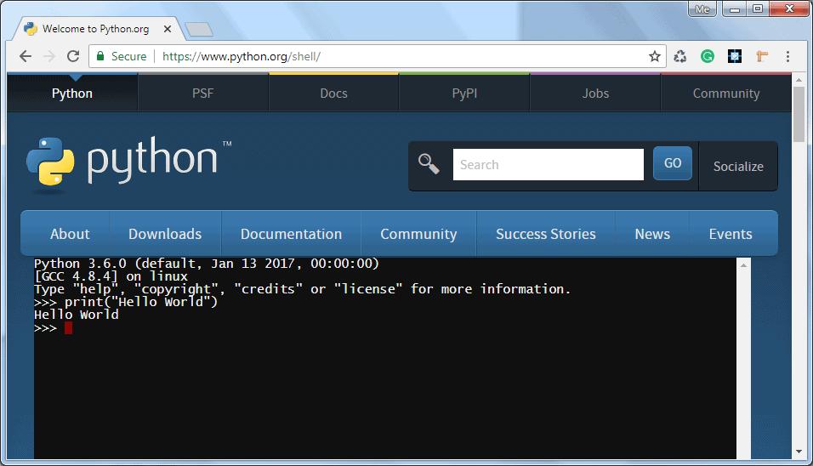The width and height of the screenshot is (813, 466).
Task: Click the magnifying glass search icon
Action: [429, 164]
